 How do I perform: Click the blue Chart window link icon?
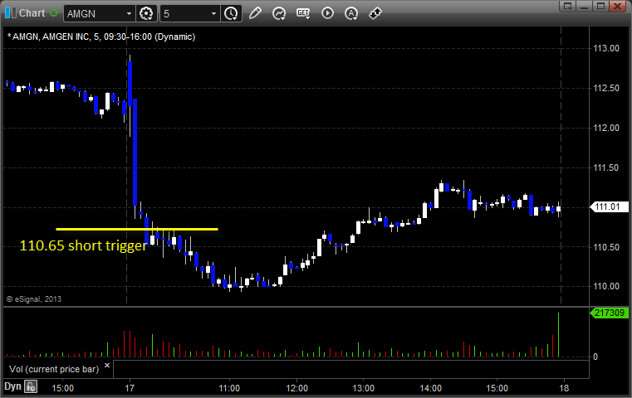11,13
